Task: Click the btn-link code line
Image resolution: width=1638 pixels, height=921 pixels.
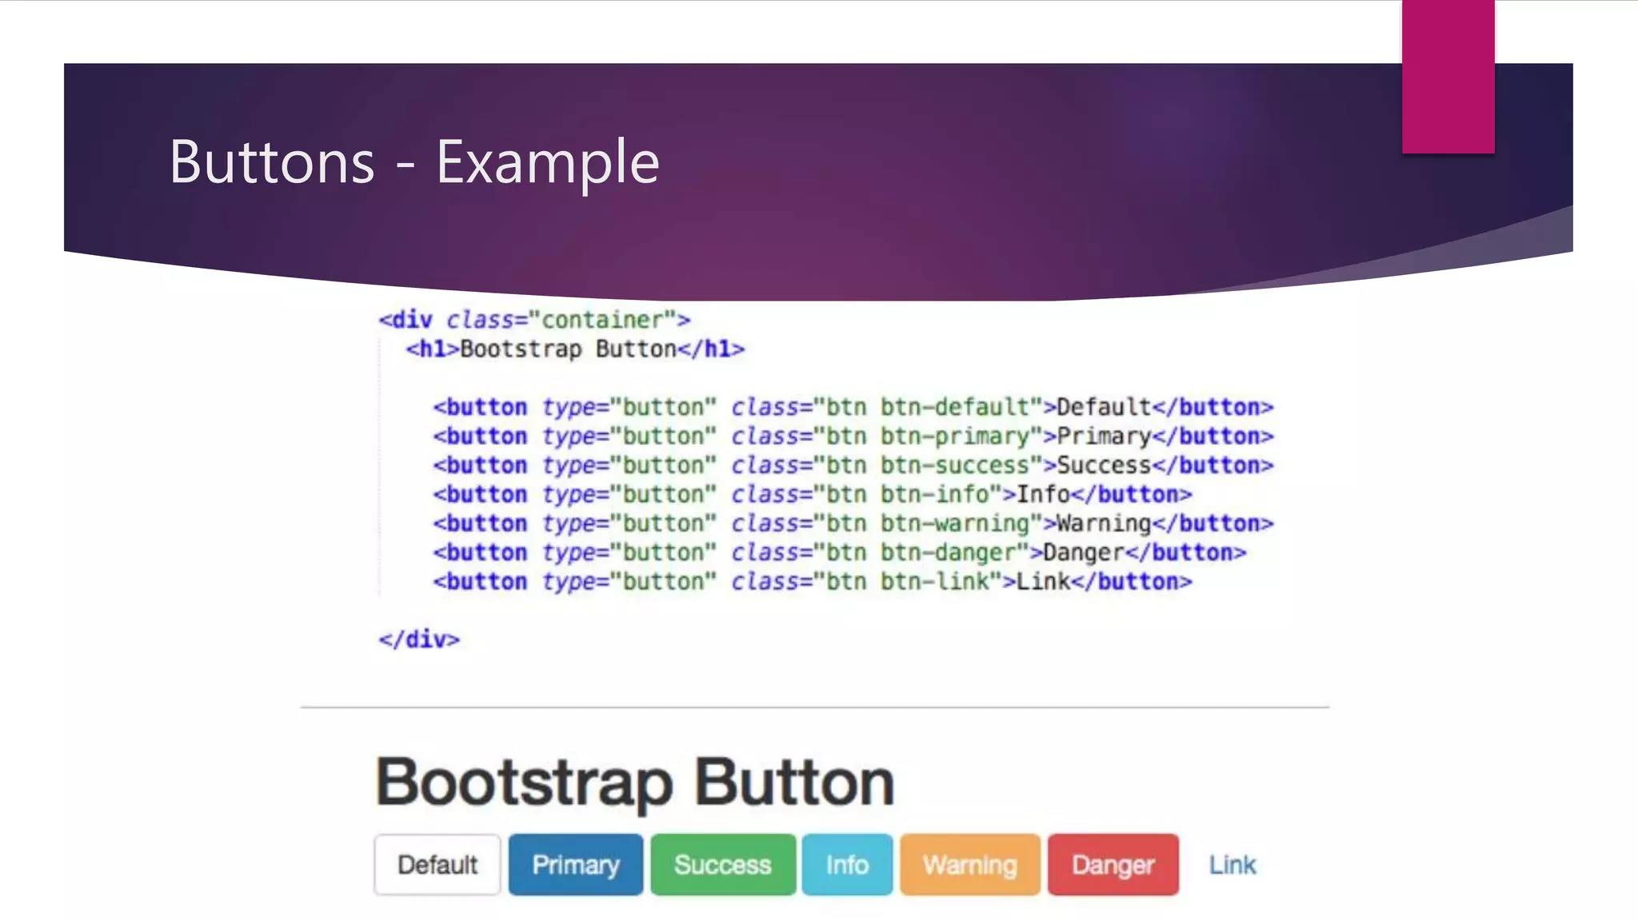Action: tap(813, 581)
